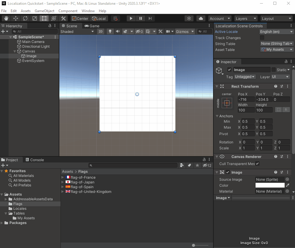This screenshot has height=248, width=295.
Task: Open the Active Locale language dropdown
Action: (x=276, y=32)
